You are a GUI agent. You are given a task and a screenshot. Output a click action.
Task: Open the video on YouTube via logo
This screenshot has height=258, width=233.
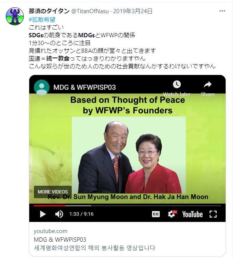[x=192, y=214]
